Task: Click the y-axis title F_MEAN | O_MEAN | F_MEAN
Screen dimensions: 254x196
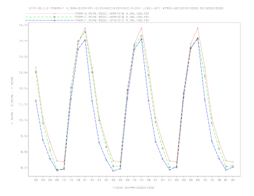Action: [x=12, y=101]
